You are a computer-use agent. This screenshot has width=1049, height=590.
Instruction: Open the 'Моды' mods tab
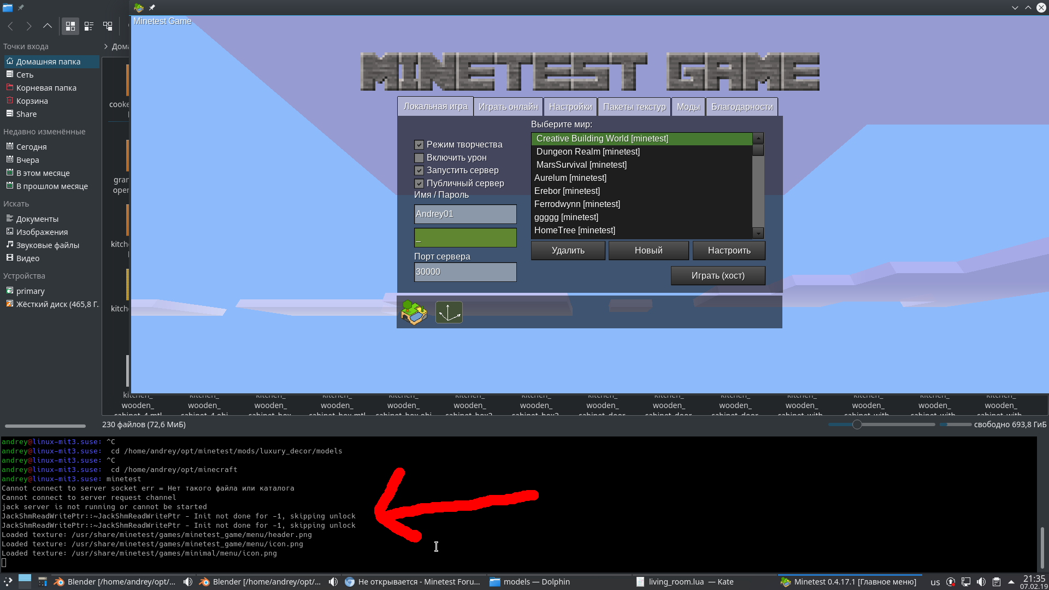(x=688, y=107)
